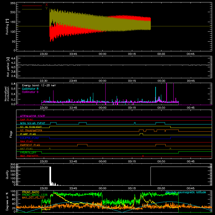The image size is (215, 215).
Task: Click the red BAD_PACKETS spike marker
Action: 143,156
